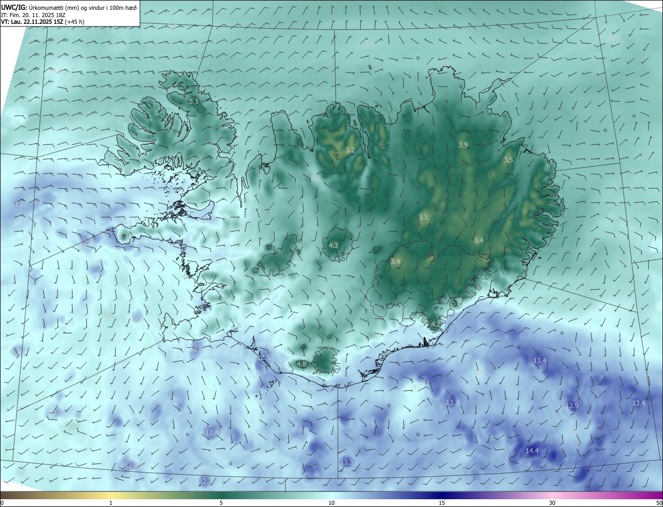The image size is (663, 507).
Task: Click the 4.8 value near the south coast
Action: (301, 364)
